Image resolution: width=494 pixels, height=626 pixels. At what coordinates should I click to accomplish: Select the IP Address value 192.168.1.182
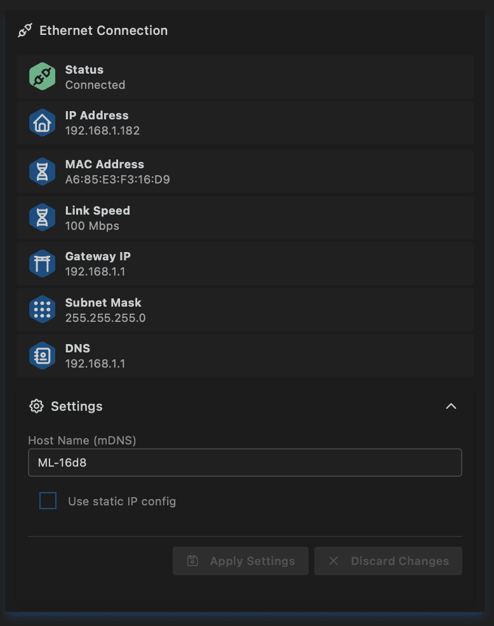point(102,131)
